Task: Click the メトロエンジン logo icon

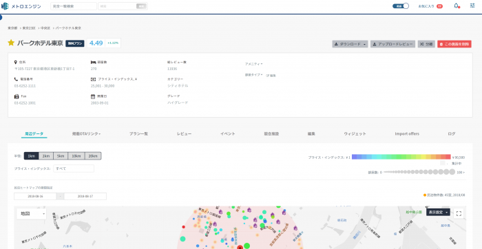Action: pos(5,6)
